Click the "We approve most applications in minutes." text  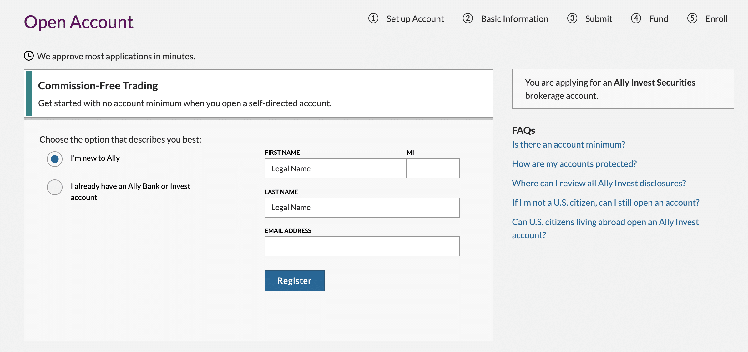[116, 56]
